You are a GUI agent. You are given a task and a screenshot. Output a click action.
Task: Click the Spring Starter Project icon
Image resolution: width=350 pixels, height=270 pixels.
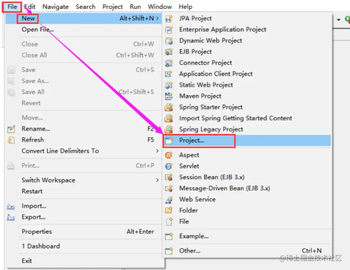pos(169,107)
